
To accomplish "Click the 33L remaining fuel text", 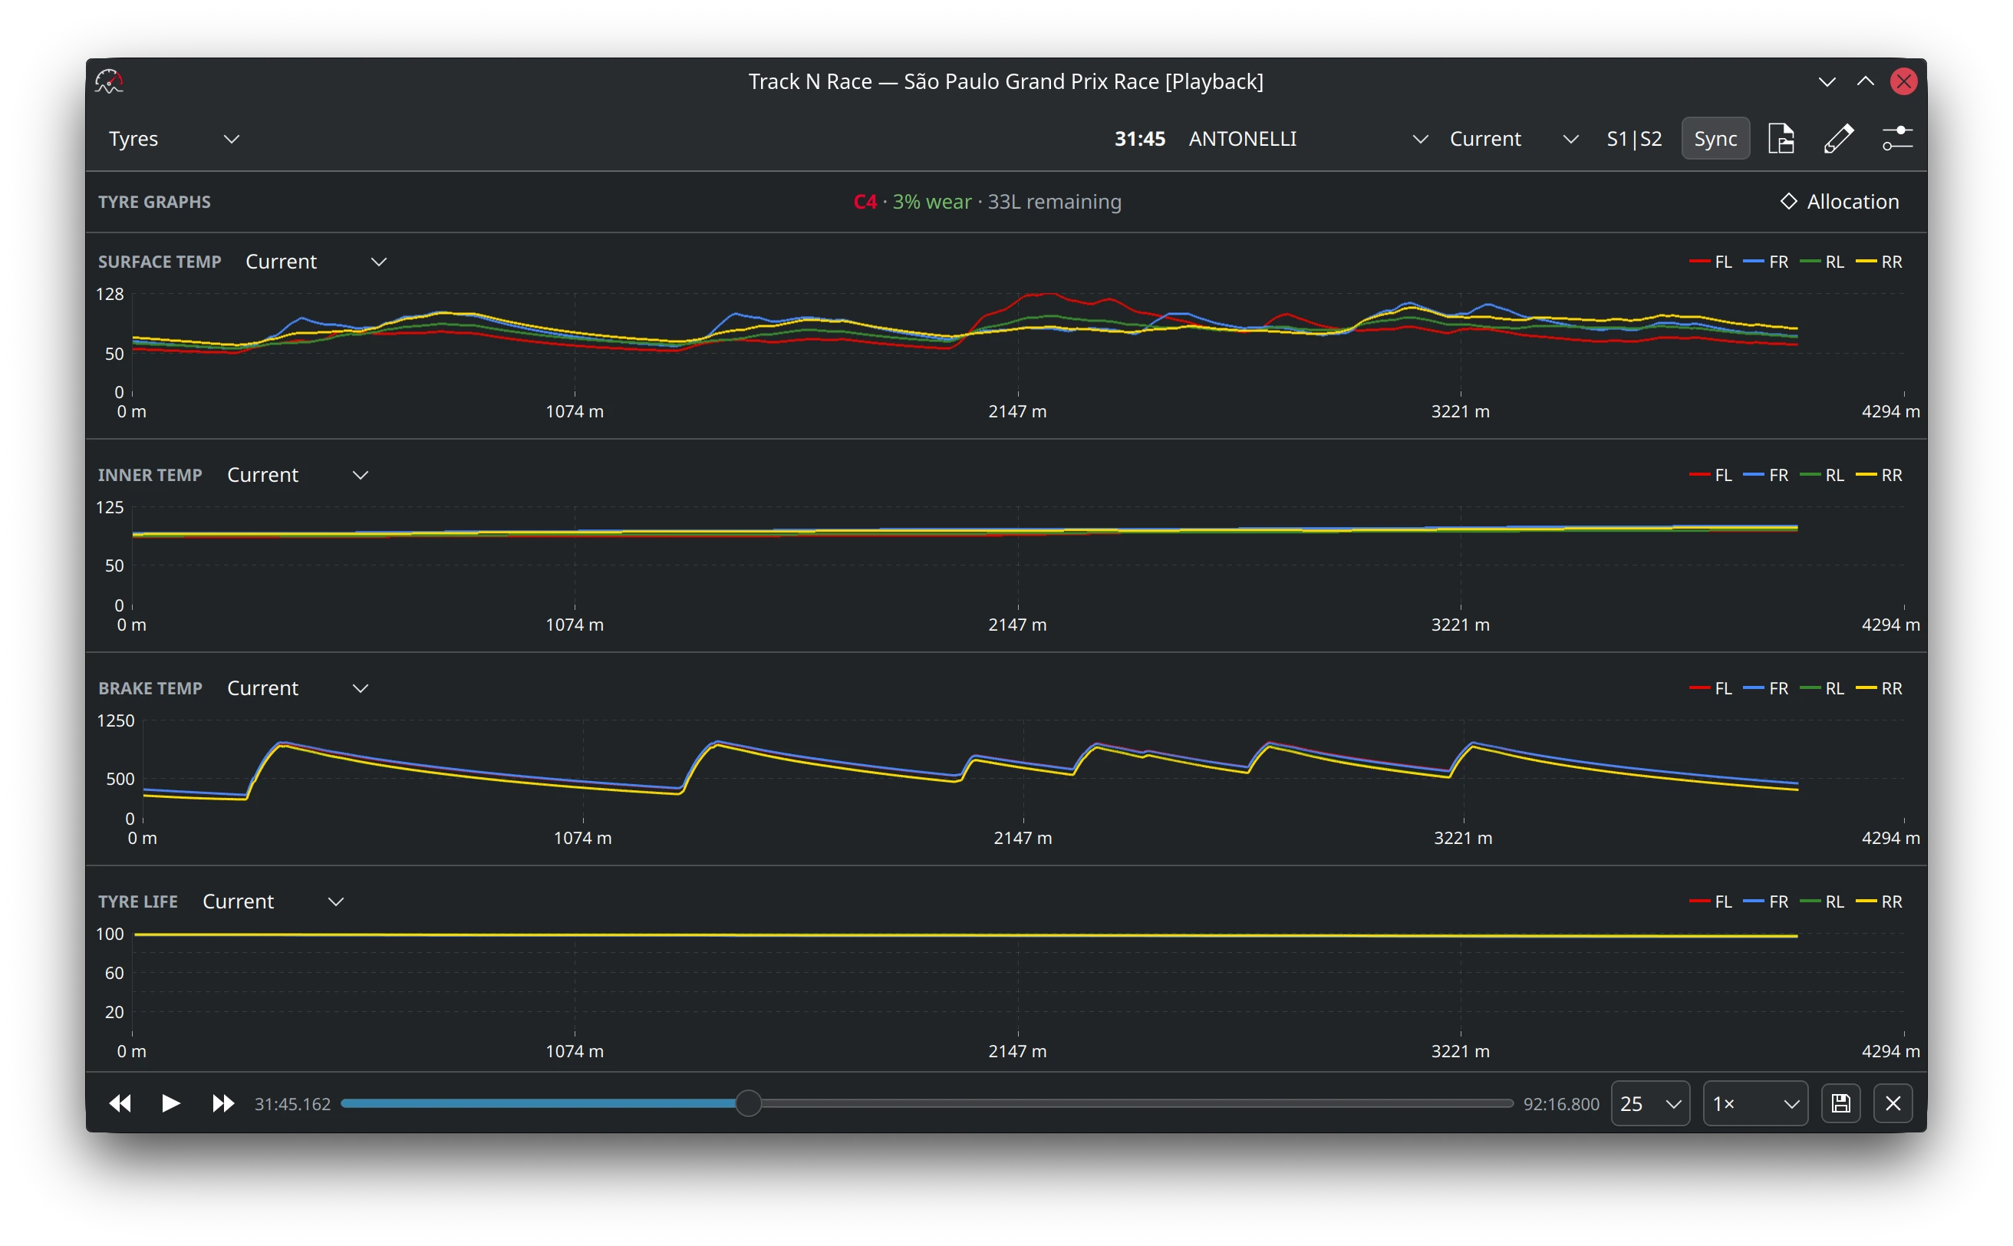I will click(1054, 201).
